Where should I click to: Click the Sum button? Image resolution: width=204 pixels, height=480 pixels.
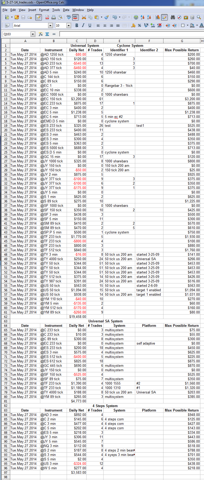pyautogui.click(x=47, y=34)
